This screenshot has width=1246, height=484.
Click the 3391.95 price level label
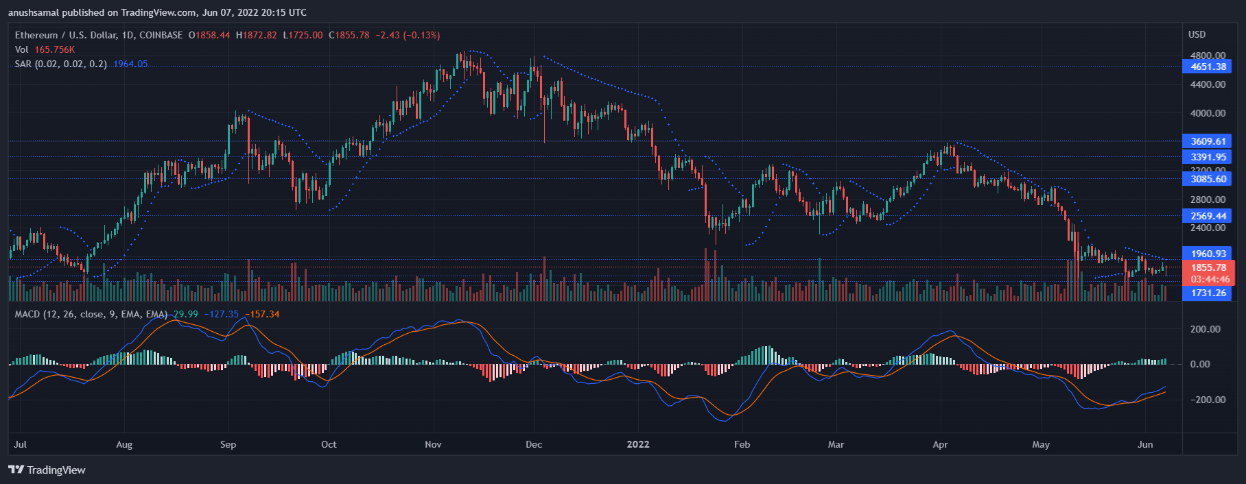pyautogui.click(x=1208, y=157)
